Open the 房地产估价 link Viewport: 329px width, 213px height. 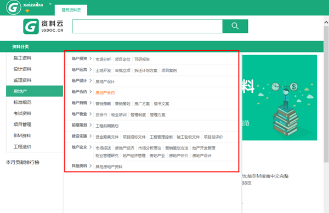tap(179, 156)
